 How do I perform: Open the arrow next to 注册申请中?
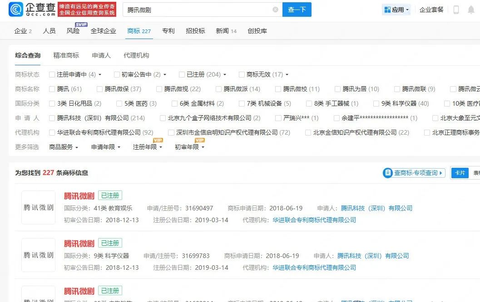100,74
